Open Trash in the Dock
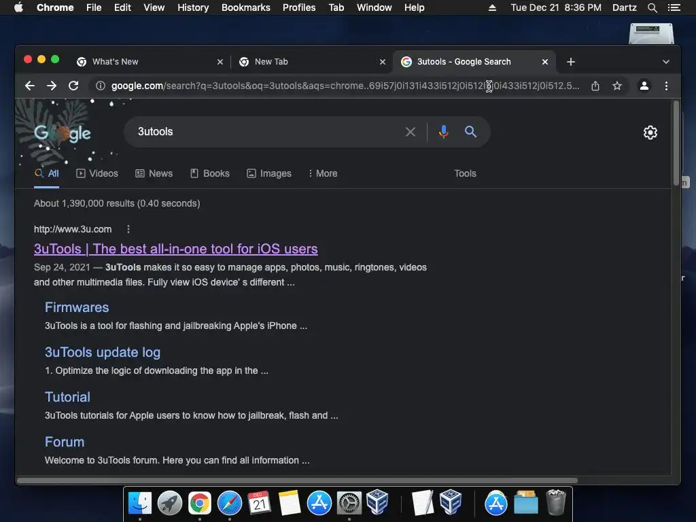The image size is (696, 522). tap(556, 502)
